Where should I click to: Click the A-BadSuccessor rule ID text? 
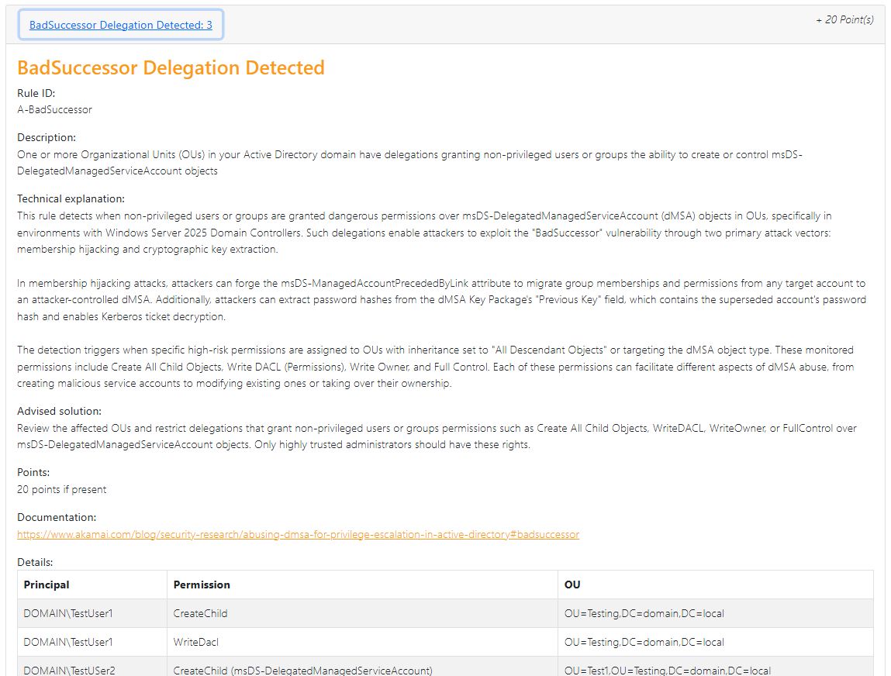point(54,109)
